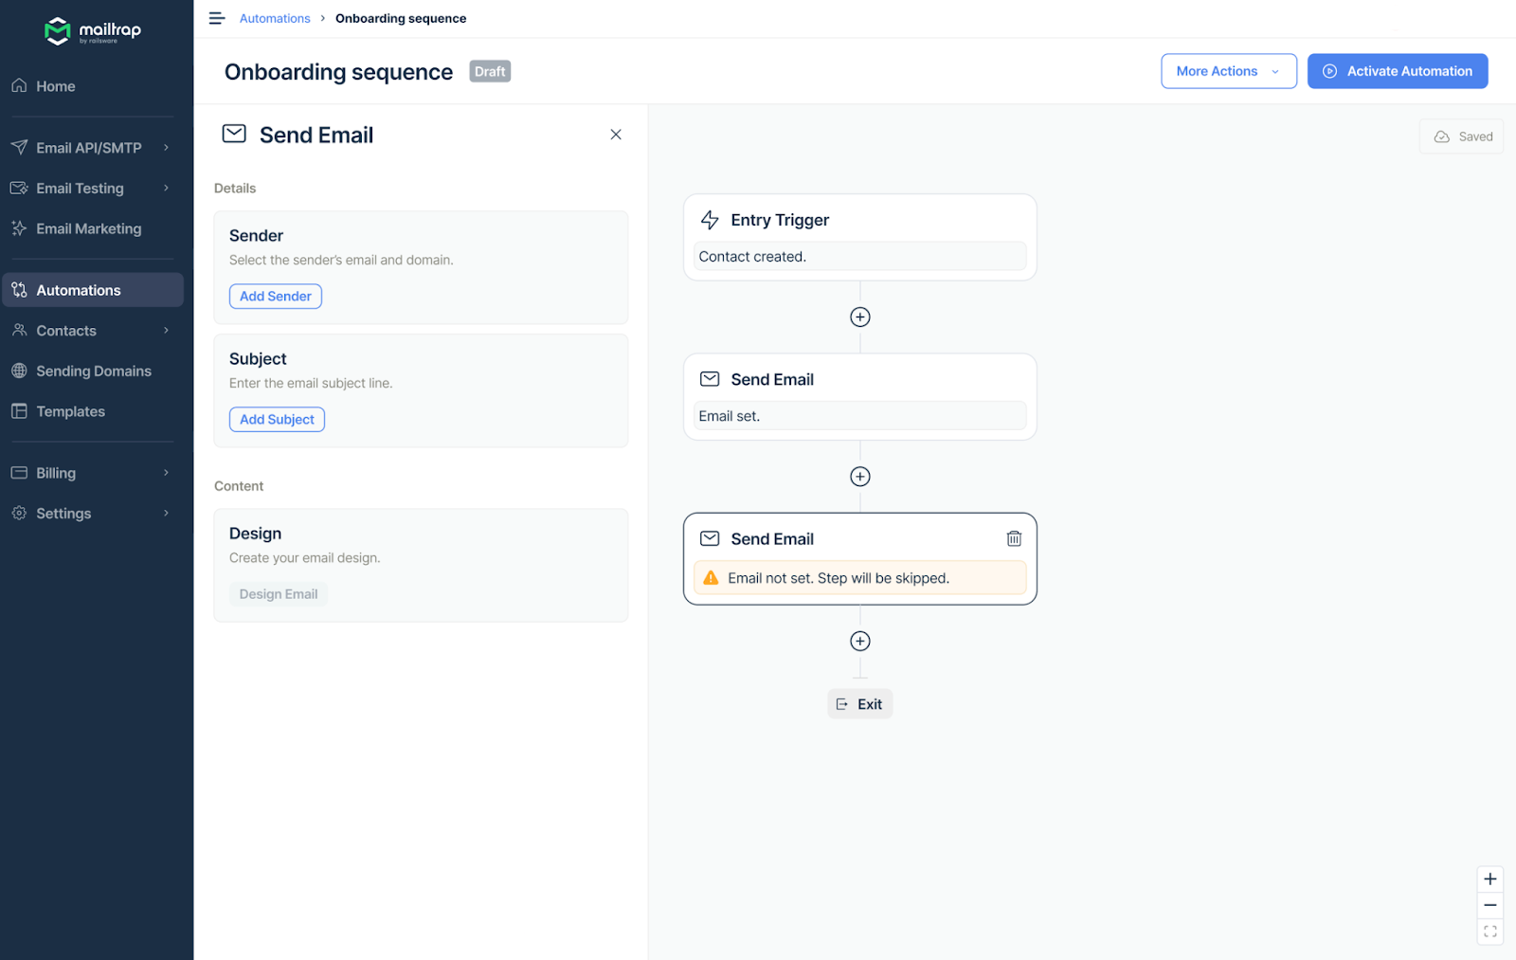Select Automations in the left navigation
The image size is (1516, 960).
[x=78, y=289]
